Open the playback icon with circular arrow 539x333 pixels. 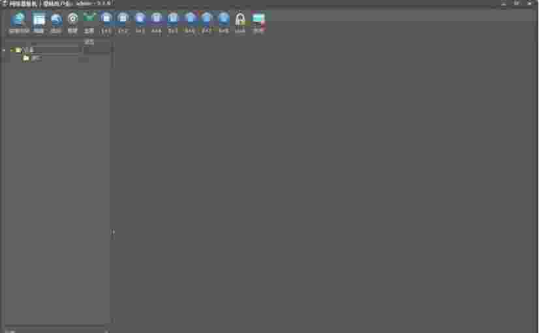56,20
